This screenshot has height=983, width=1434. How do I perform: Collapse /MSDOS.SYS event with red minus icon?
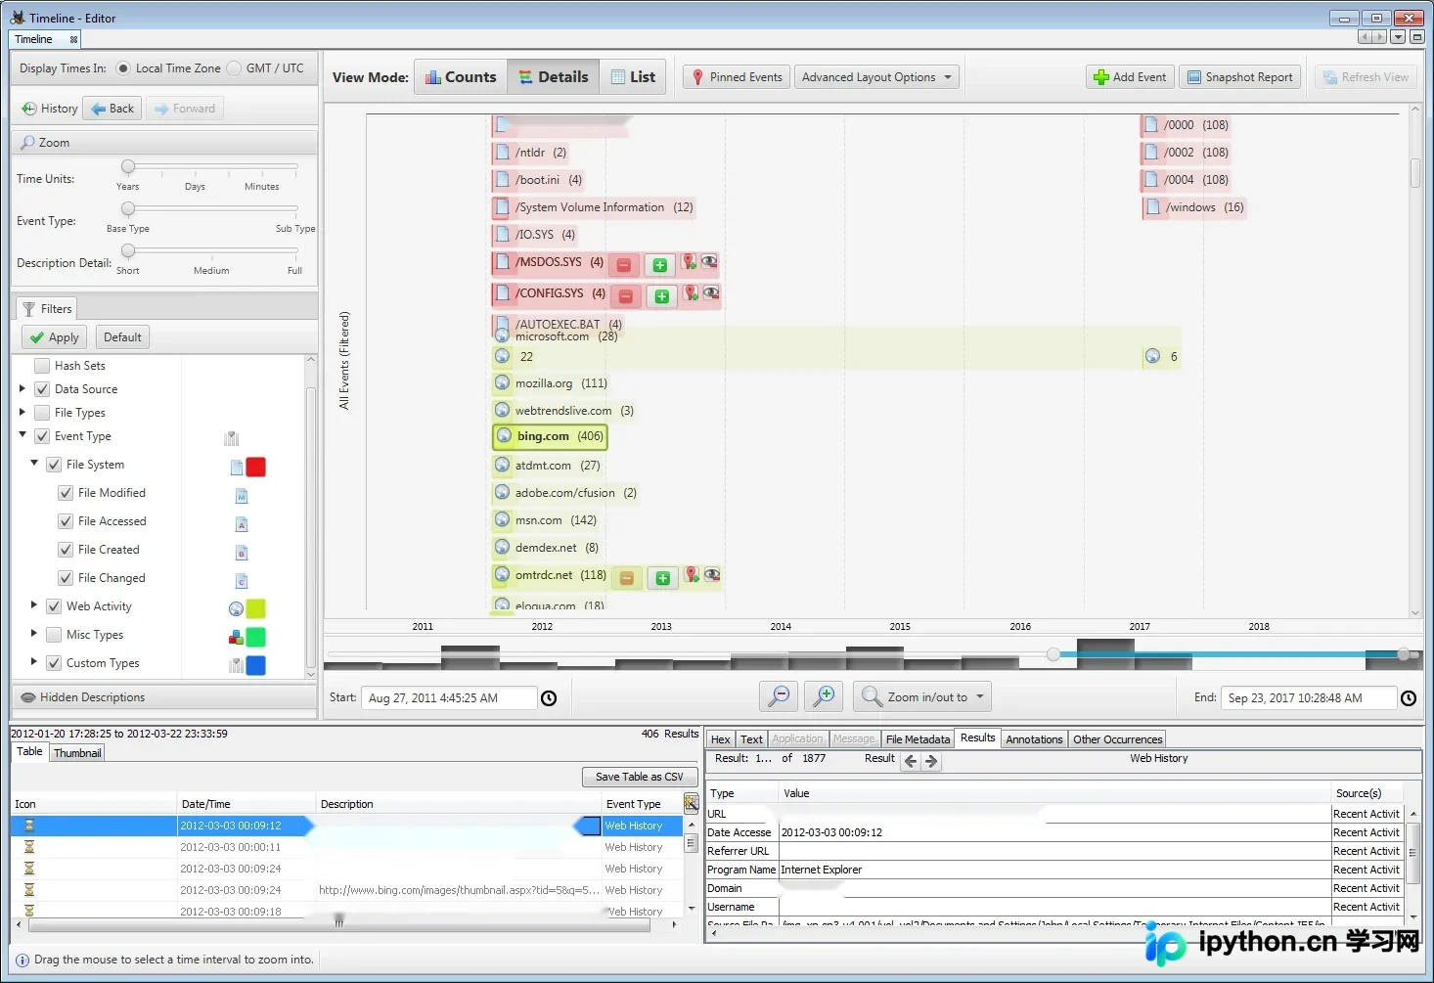tap(624, 265)
